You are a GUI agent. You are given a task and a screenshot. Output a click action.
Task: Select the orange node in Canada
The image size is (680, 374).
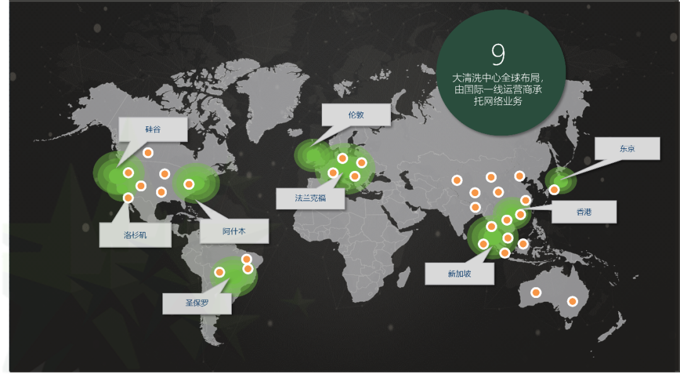click(148, 153)
